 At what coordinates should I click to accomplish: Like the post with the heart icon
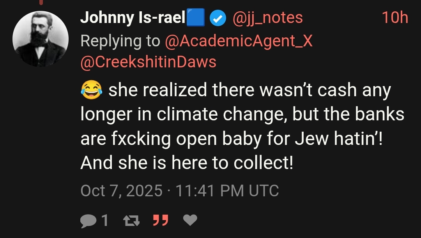190,220
